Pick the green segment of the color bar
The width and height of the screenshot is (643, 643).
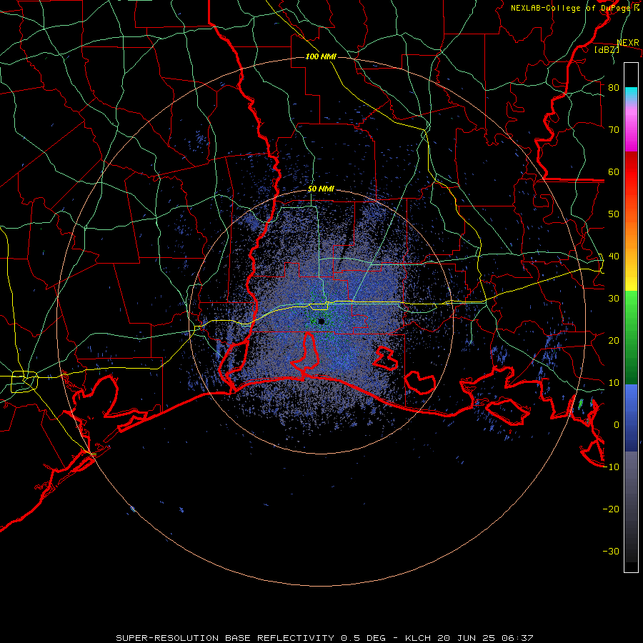[631, 337]
